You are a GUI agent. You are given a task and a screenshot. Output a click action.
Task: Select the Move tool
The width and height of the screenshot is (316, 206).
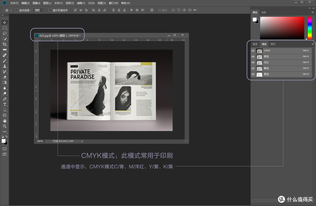click(4, 22)
